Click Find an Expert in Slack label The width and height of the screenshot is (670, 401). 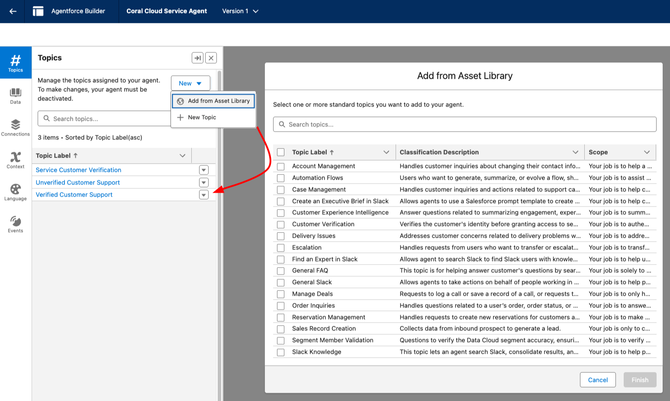[x=325, y=259]
